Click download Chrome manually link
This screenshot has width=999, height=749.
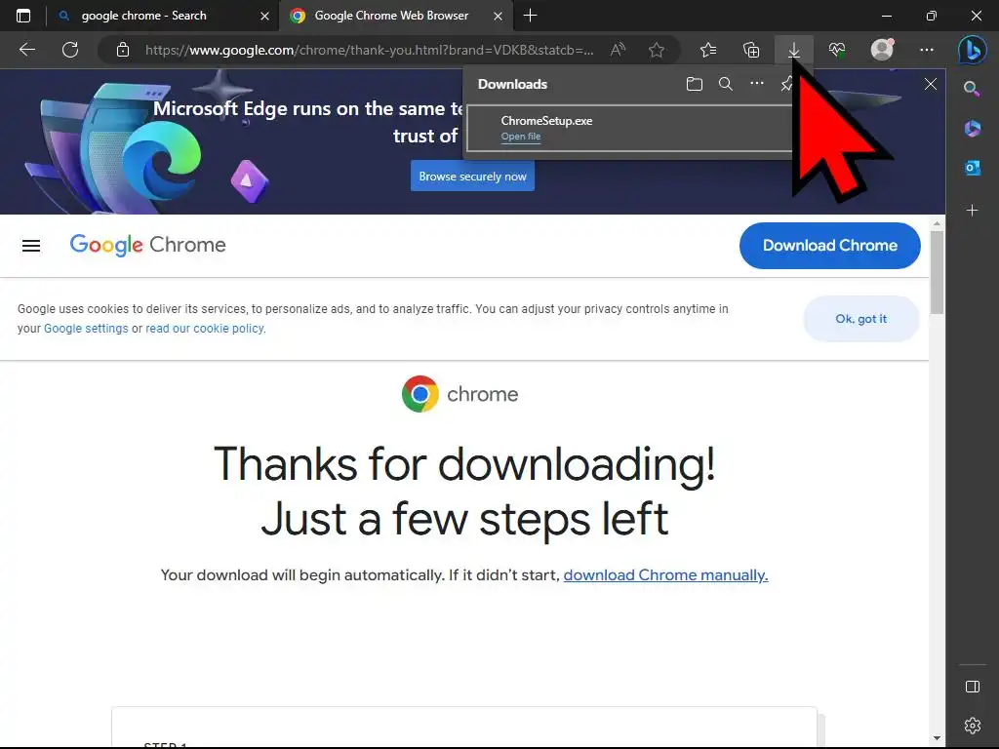pos(665,575)
